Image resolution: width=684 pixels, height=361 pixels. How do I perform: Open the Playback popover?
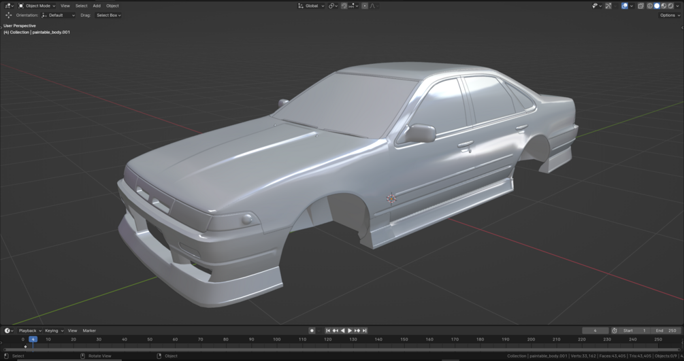(30, 330)
